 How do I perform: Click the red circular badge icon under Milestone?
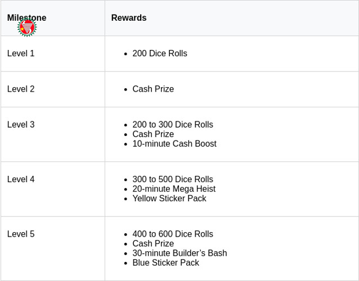pos(27,27)
